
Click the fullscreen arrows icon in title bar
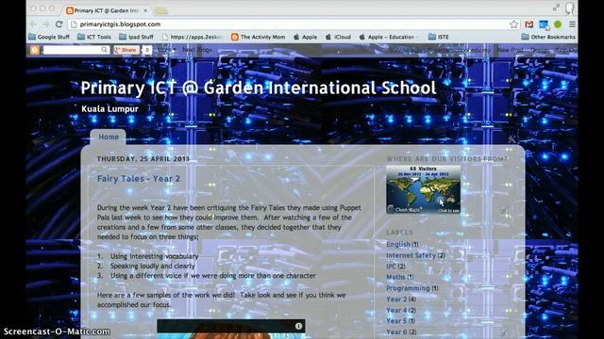pyautogui.click(x=556, y=8)
